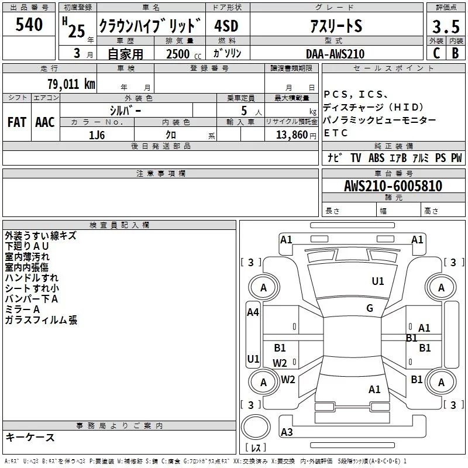Select interior color クロ
This screenshot has height=468, width=468.
point(171,135)
